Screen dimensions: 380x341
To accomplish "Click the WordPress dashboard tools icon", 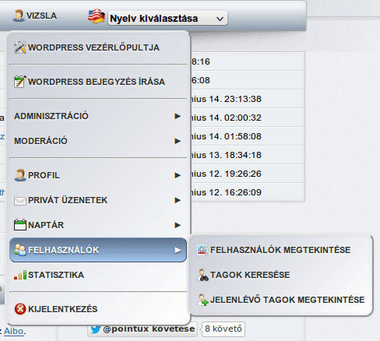I will pos(20,47).
